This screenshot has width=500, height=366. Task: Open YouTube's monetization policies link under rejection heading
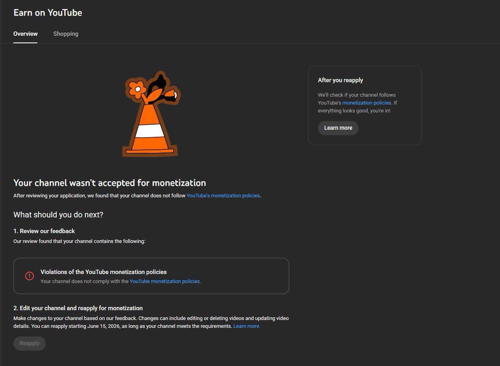[x=223, y=195]
